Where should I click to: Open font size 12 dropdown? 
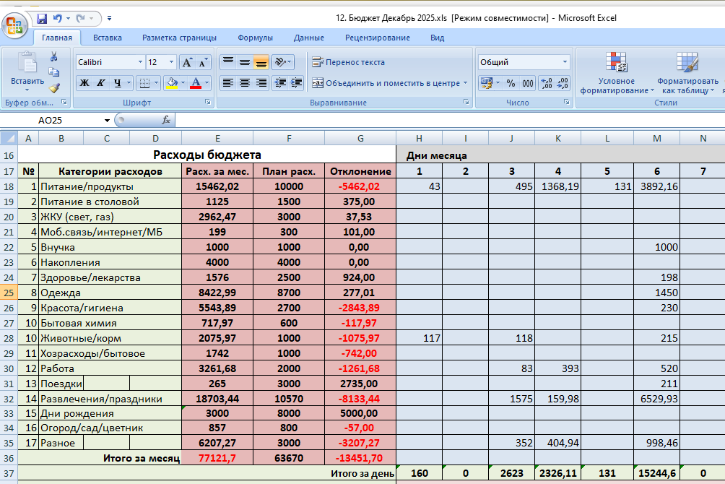[171, 62]
